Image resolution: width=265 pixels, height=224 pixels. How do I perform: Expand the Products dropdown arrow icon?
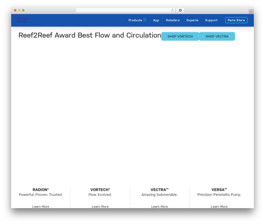pos(145,20)
